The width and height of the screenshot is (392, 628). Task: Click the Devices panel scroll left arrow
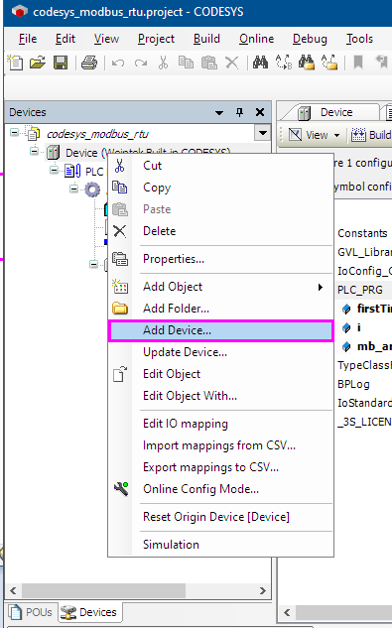click(13, 590)
